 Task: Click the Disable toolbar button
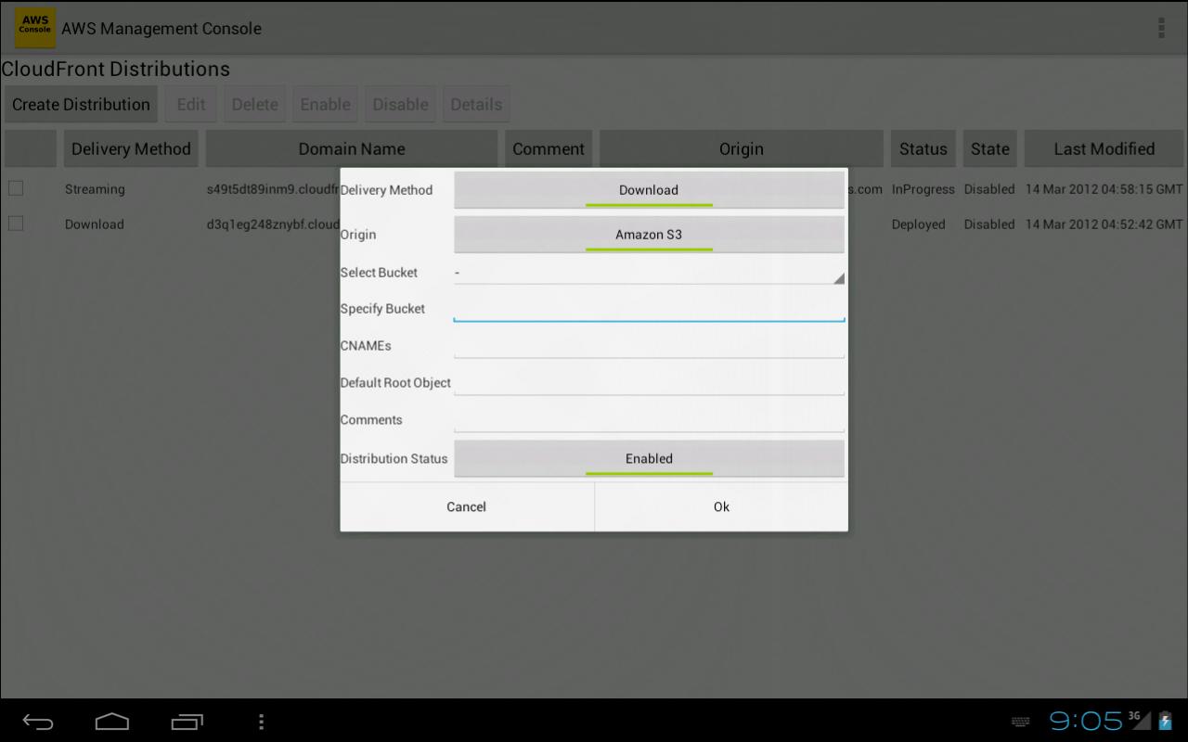401,104
